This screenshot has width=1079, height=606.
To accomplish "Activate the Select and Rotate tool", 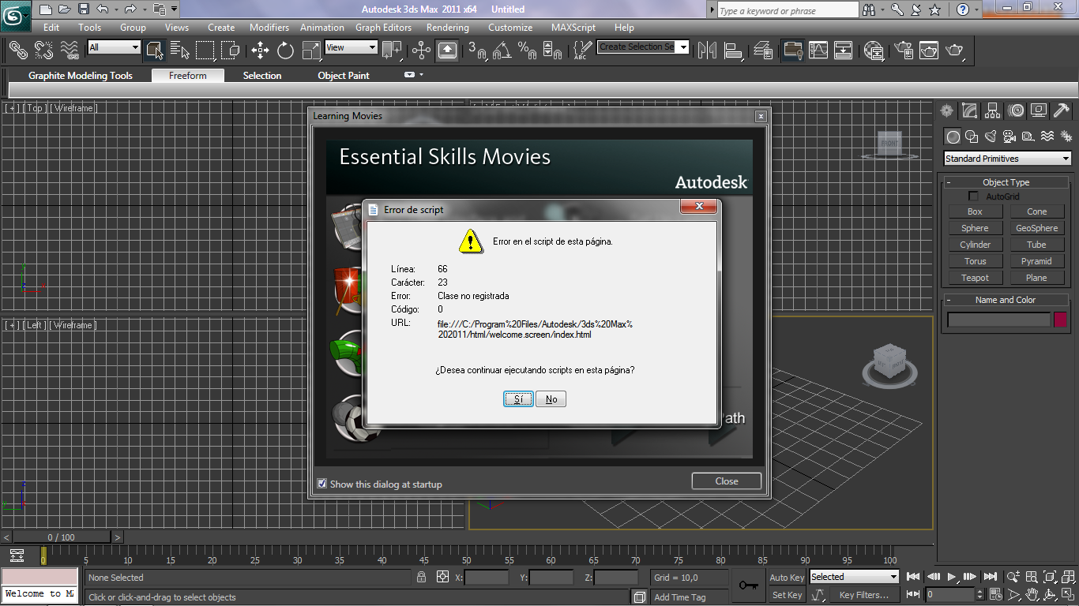I will tap(286, 50).
